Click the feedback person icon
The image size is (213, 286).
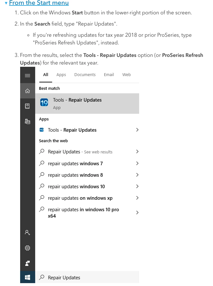pos(28,263)
